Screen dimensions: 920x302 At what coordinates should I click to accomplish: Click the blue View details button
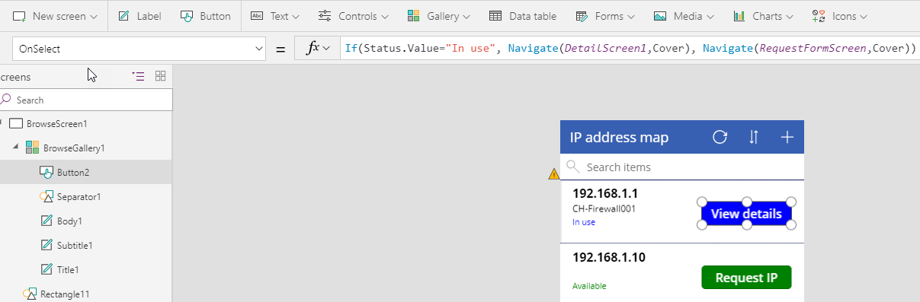[746, 214]
